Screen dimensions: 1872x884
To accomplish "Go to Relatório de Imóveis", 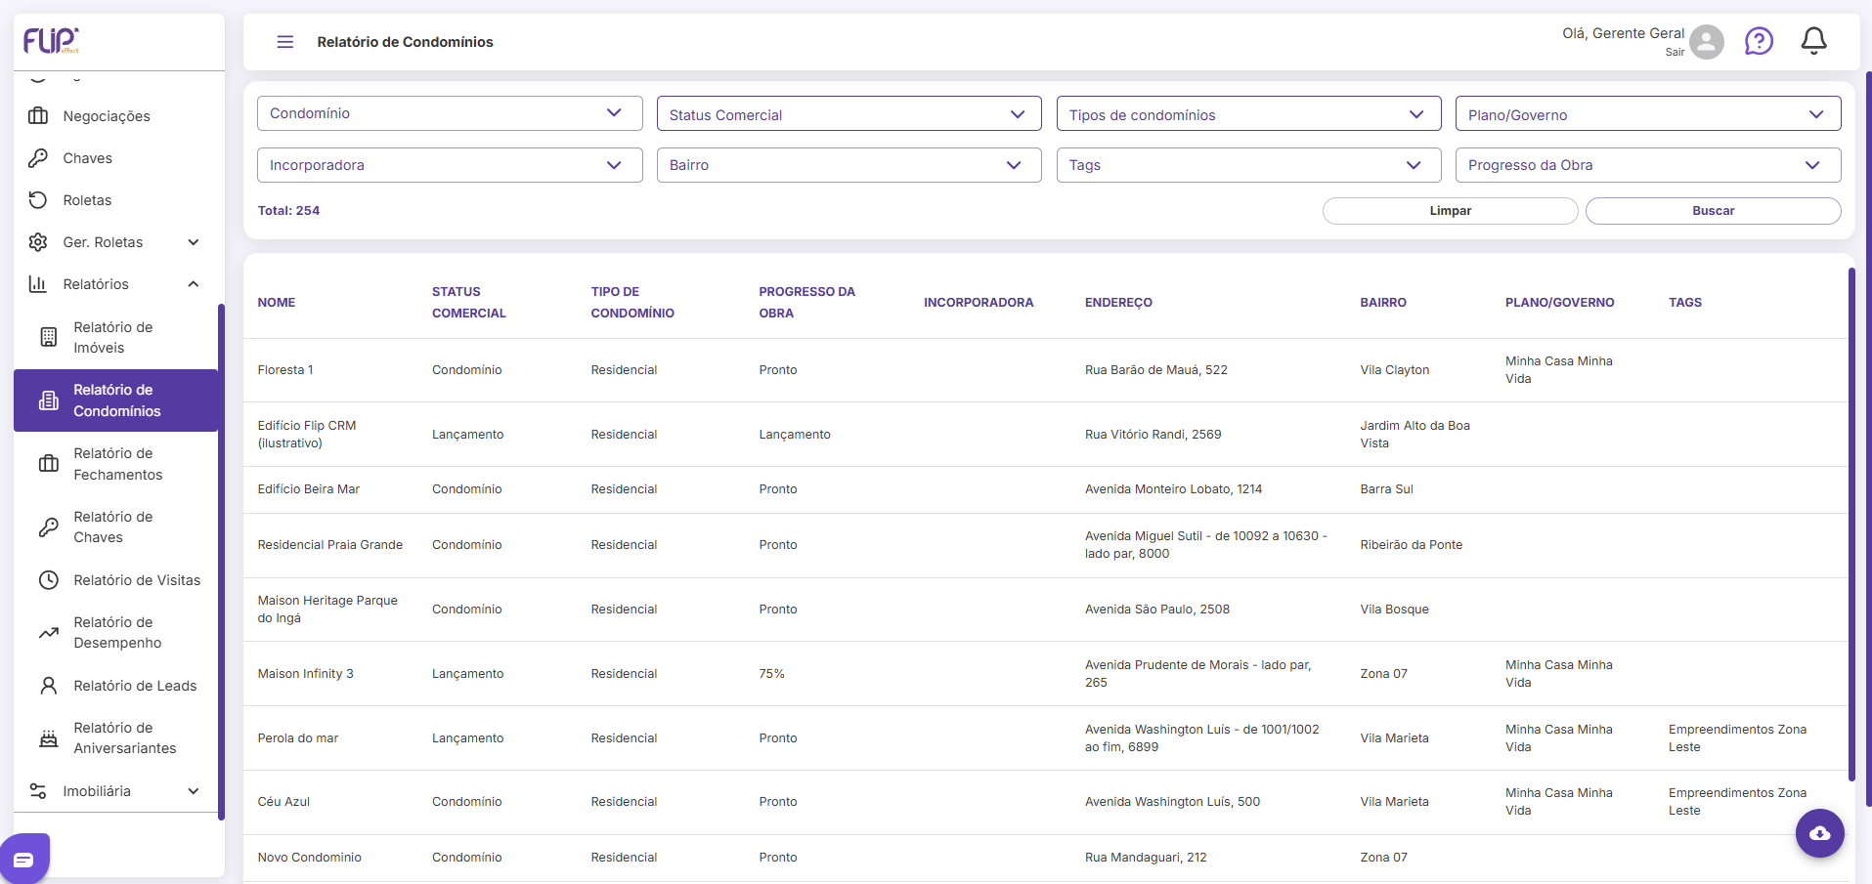I will [114, 337].
